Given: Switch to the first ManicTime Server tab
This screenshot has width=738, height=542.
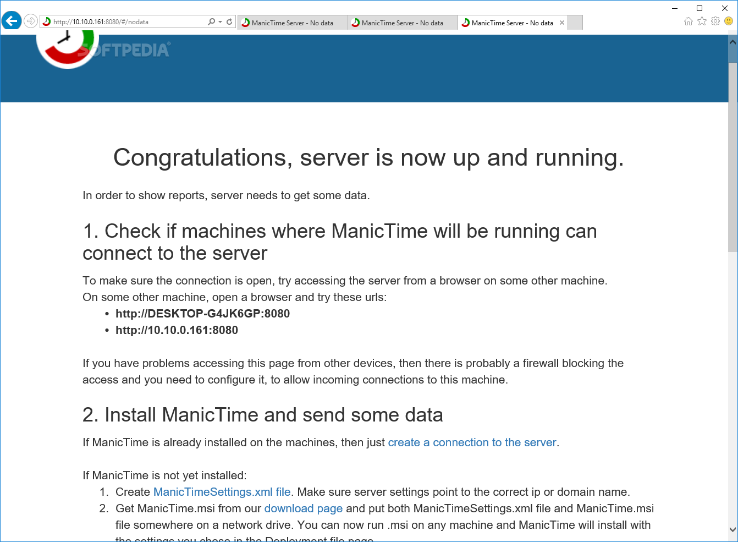Looking at the screenshot, I should (x=293, y=23).
